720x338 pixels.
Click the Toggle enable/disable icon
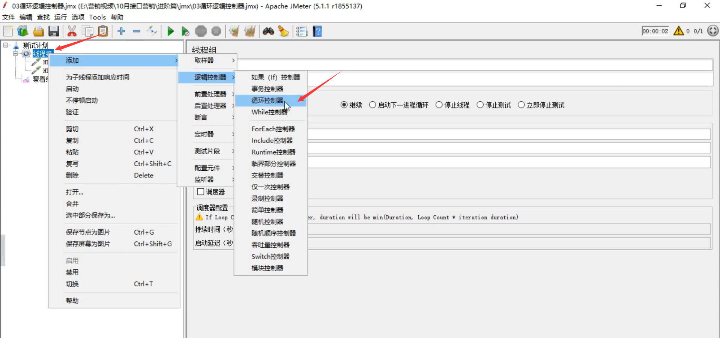(152, 31)
